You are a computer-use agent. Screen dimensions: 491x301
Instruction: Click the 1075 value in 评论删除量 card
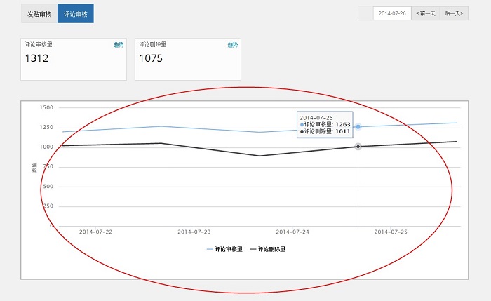(151, 58)
